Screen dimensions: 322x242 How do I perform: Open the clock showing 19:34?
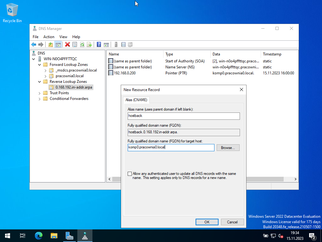[x=295, y=236]
